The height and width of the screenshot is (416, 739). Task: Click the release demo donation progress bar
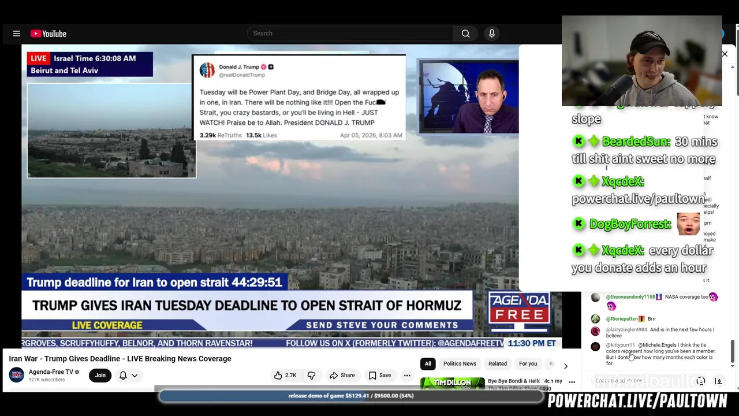point(351,396)
